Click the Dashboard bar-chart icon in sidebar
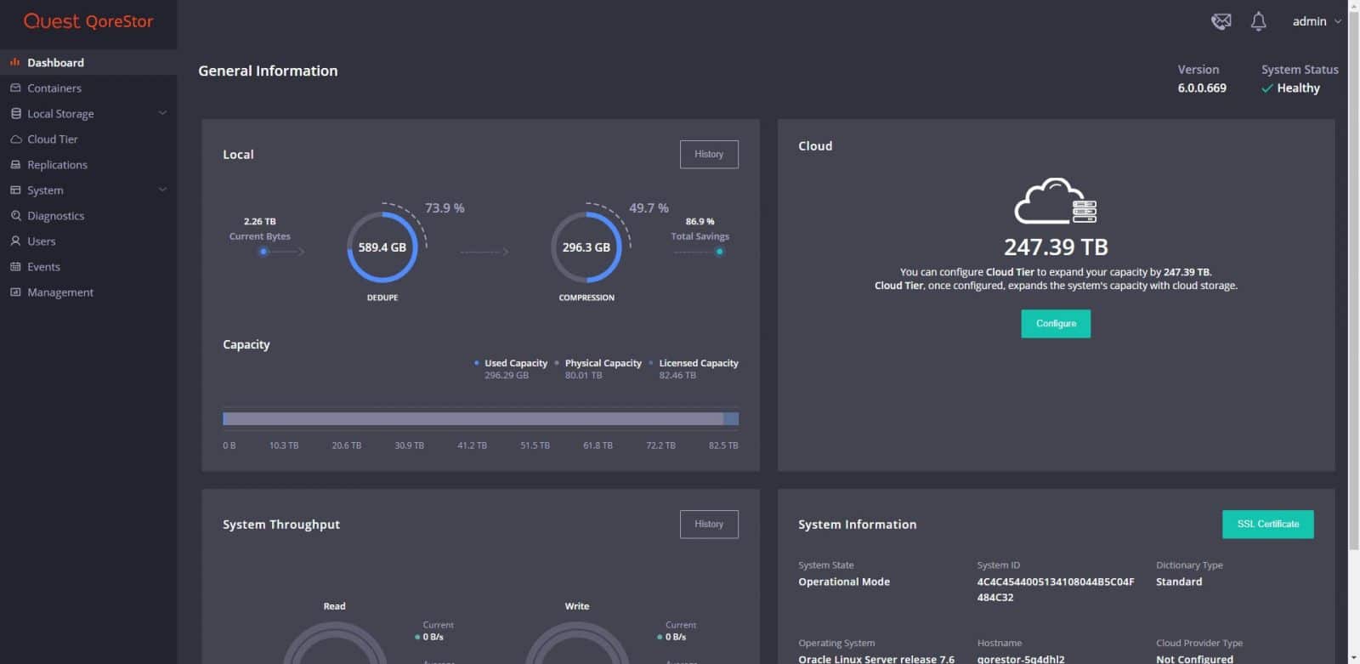Image resolution: width=1360 pixels, height=664 pixels. 15,62
